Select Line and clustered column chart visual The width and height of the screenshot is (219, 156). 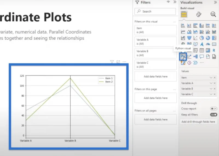[x=208, y=32]
